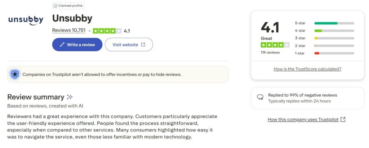The height and width of the screenshot is (148, 369).
Task: Select the 2-star rating row
Action: [324, 46]
